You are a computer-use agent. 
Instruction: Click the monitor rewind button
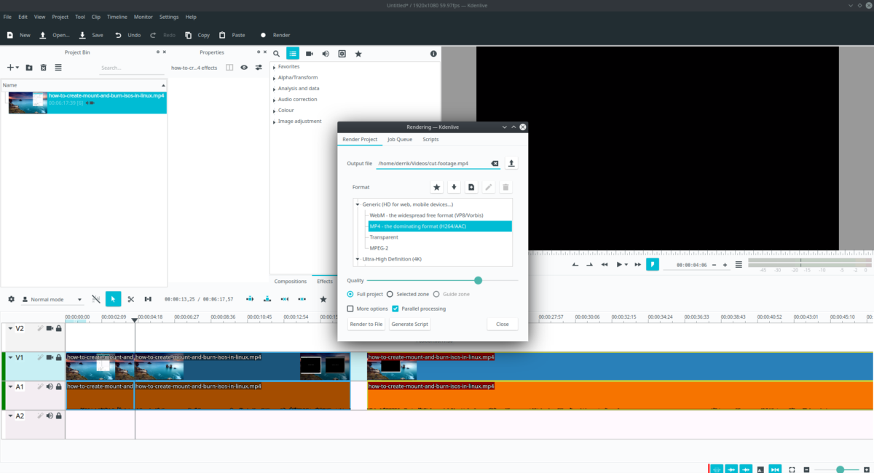point(605,265)
